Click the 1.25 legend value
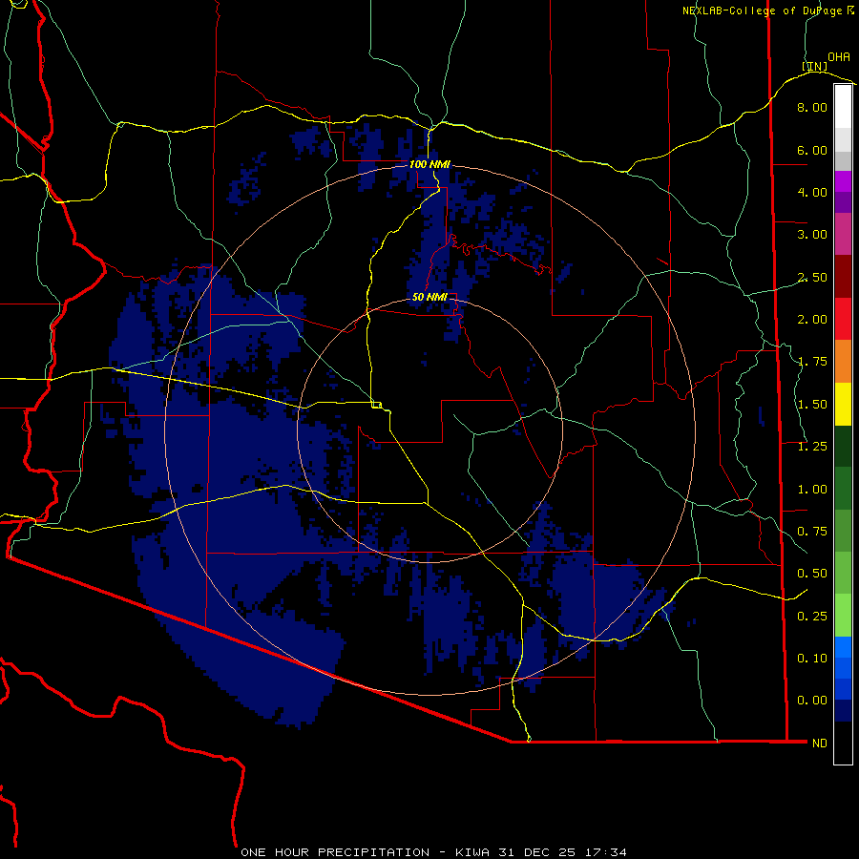Viewport: 859px width, 859px height. click(x=812, y=447)
